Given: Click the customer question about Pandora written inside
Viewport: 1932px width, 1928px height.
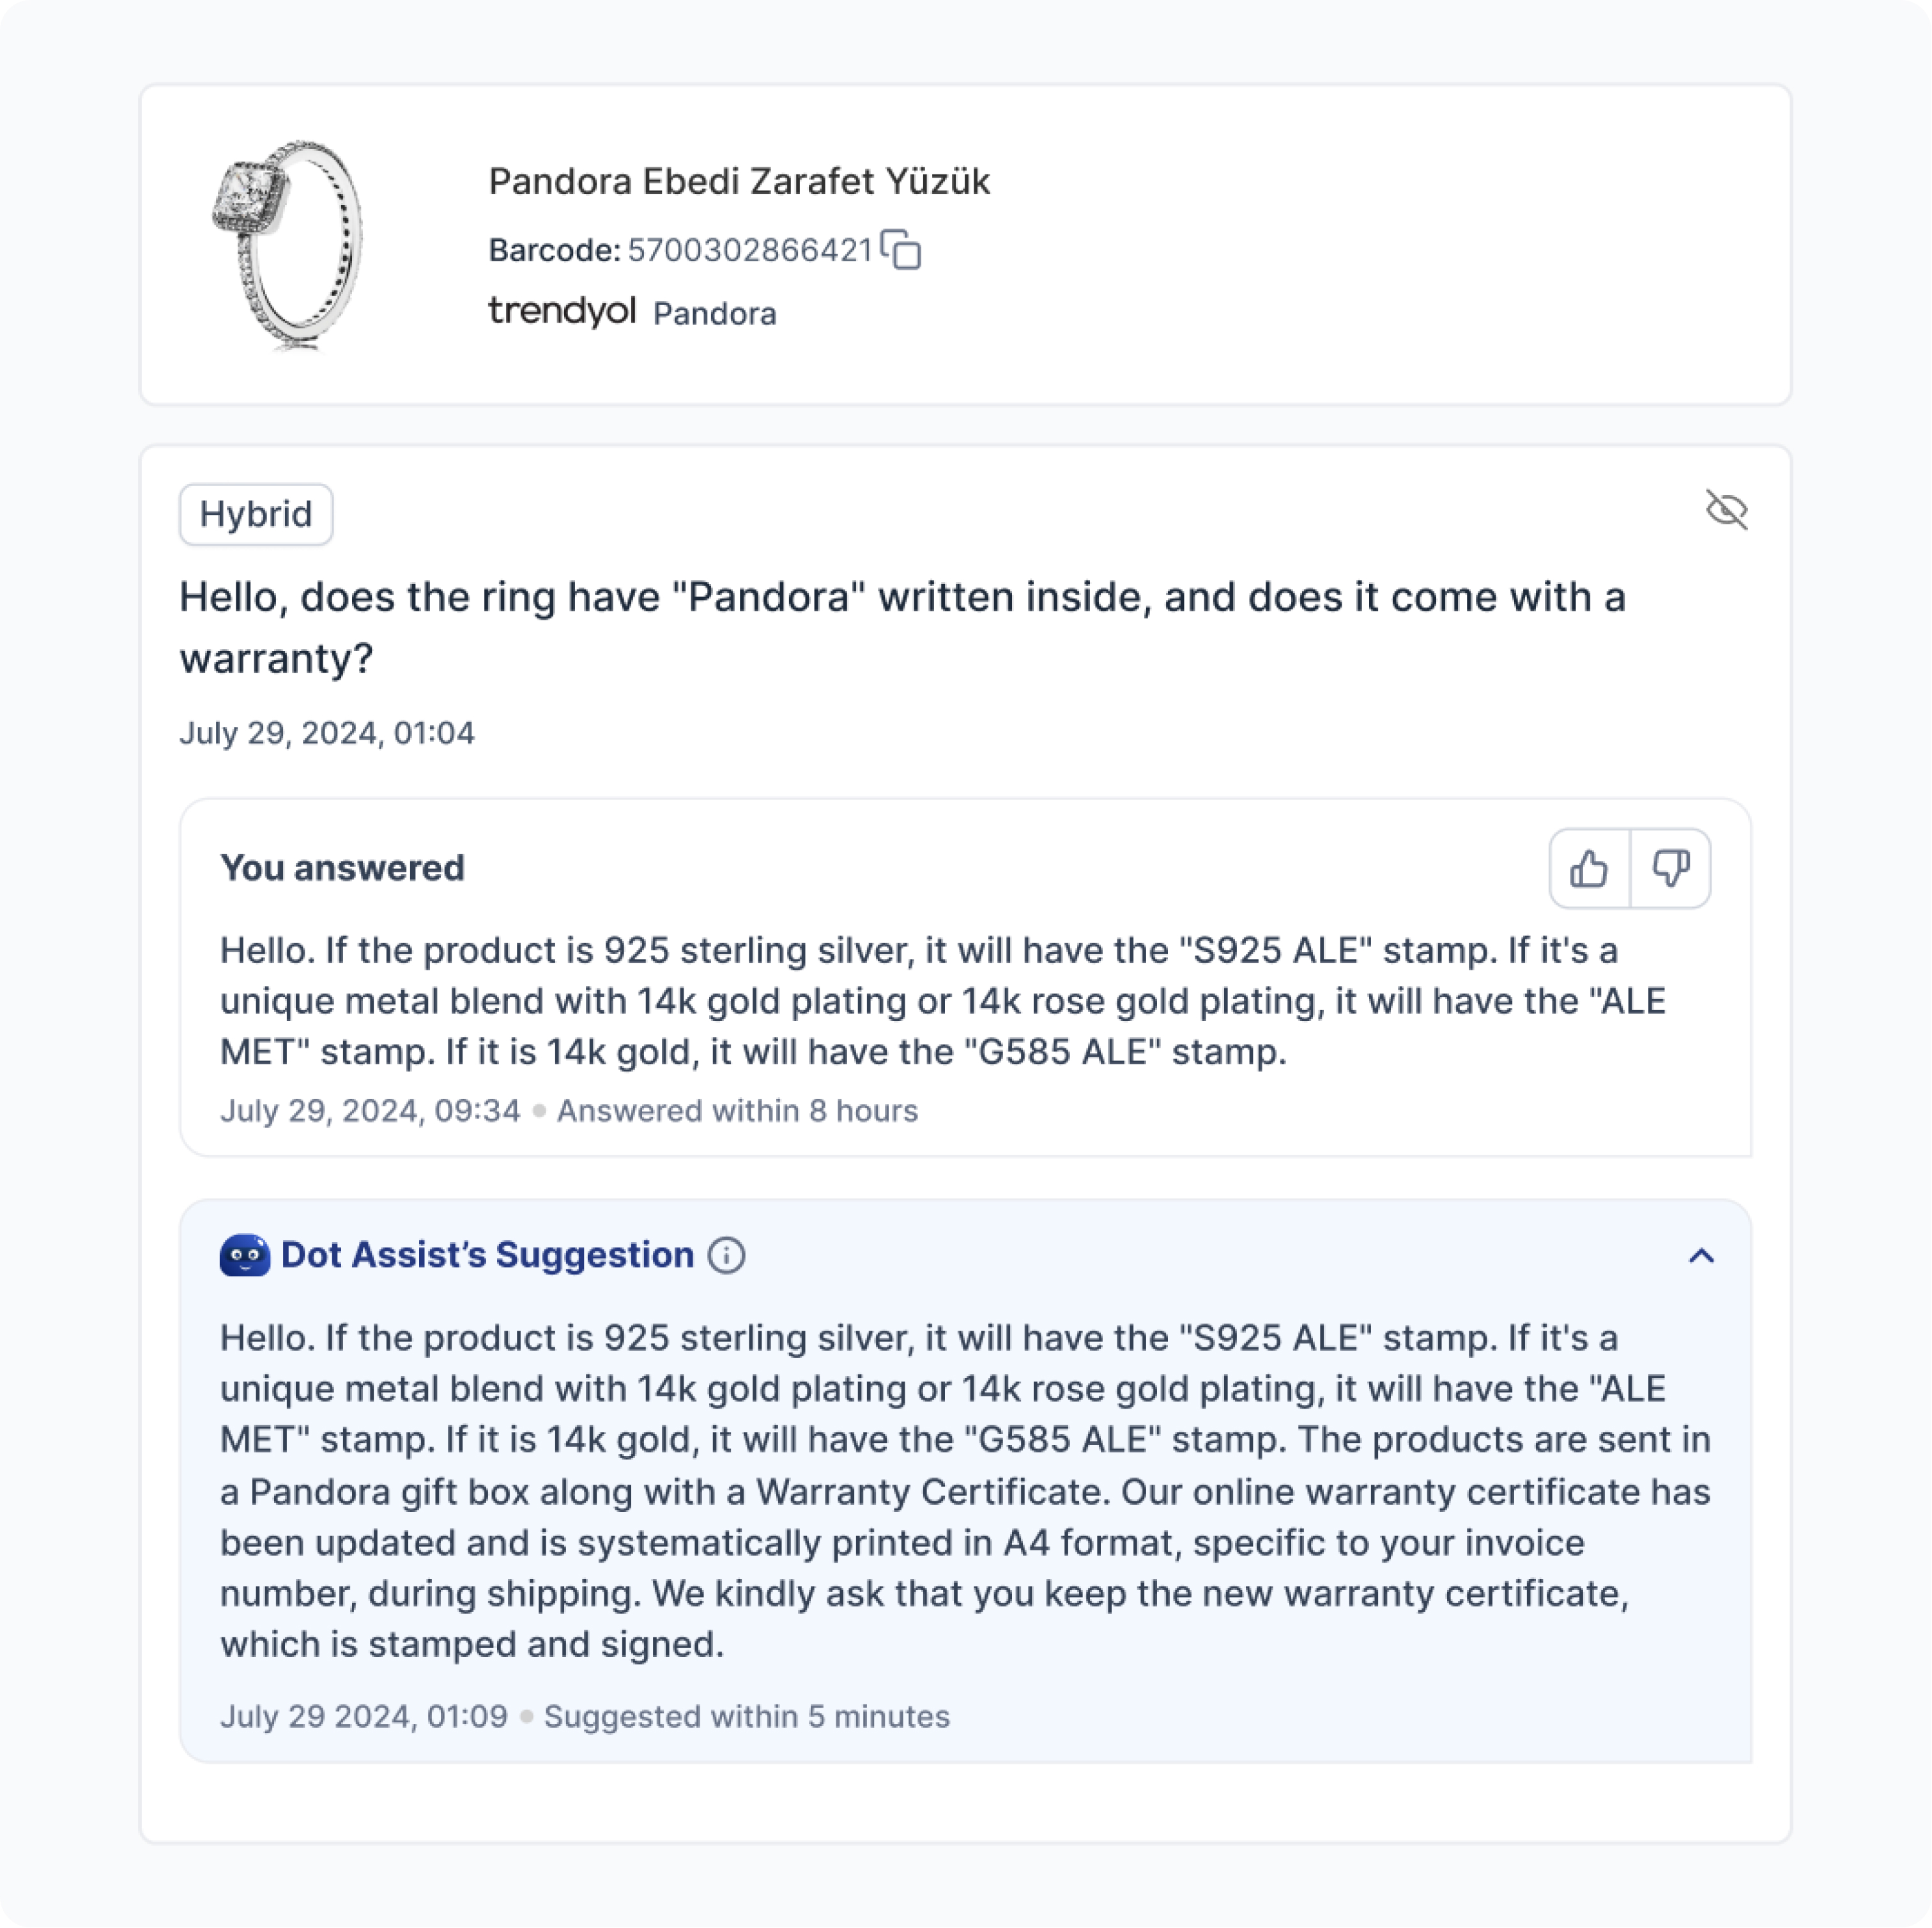Looking at the screenshot, I should [903, 627].
